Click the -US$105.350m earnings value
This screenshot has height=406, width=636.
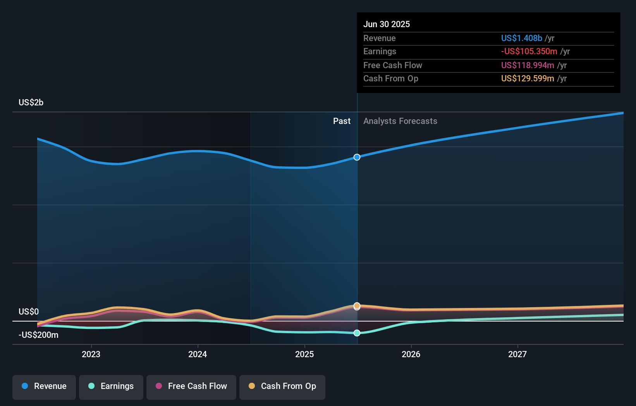[x=529, y=51]
